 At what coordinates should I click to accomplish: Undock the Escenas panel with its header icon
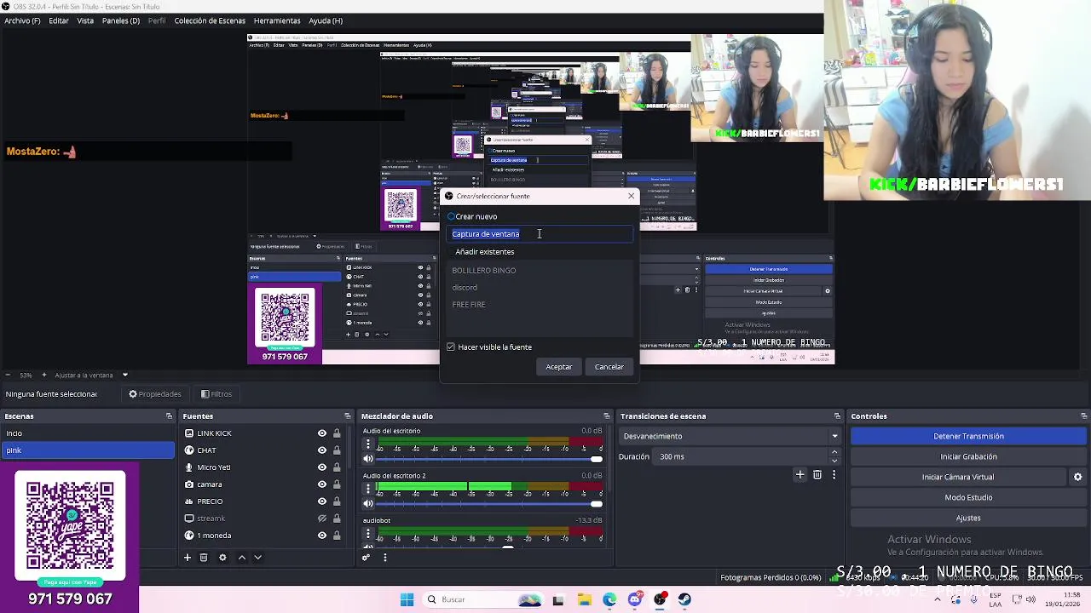click(x=169, y=416)
